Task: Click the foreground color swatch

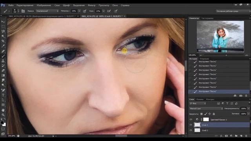Action: 2,123
